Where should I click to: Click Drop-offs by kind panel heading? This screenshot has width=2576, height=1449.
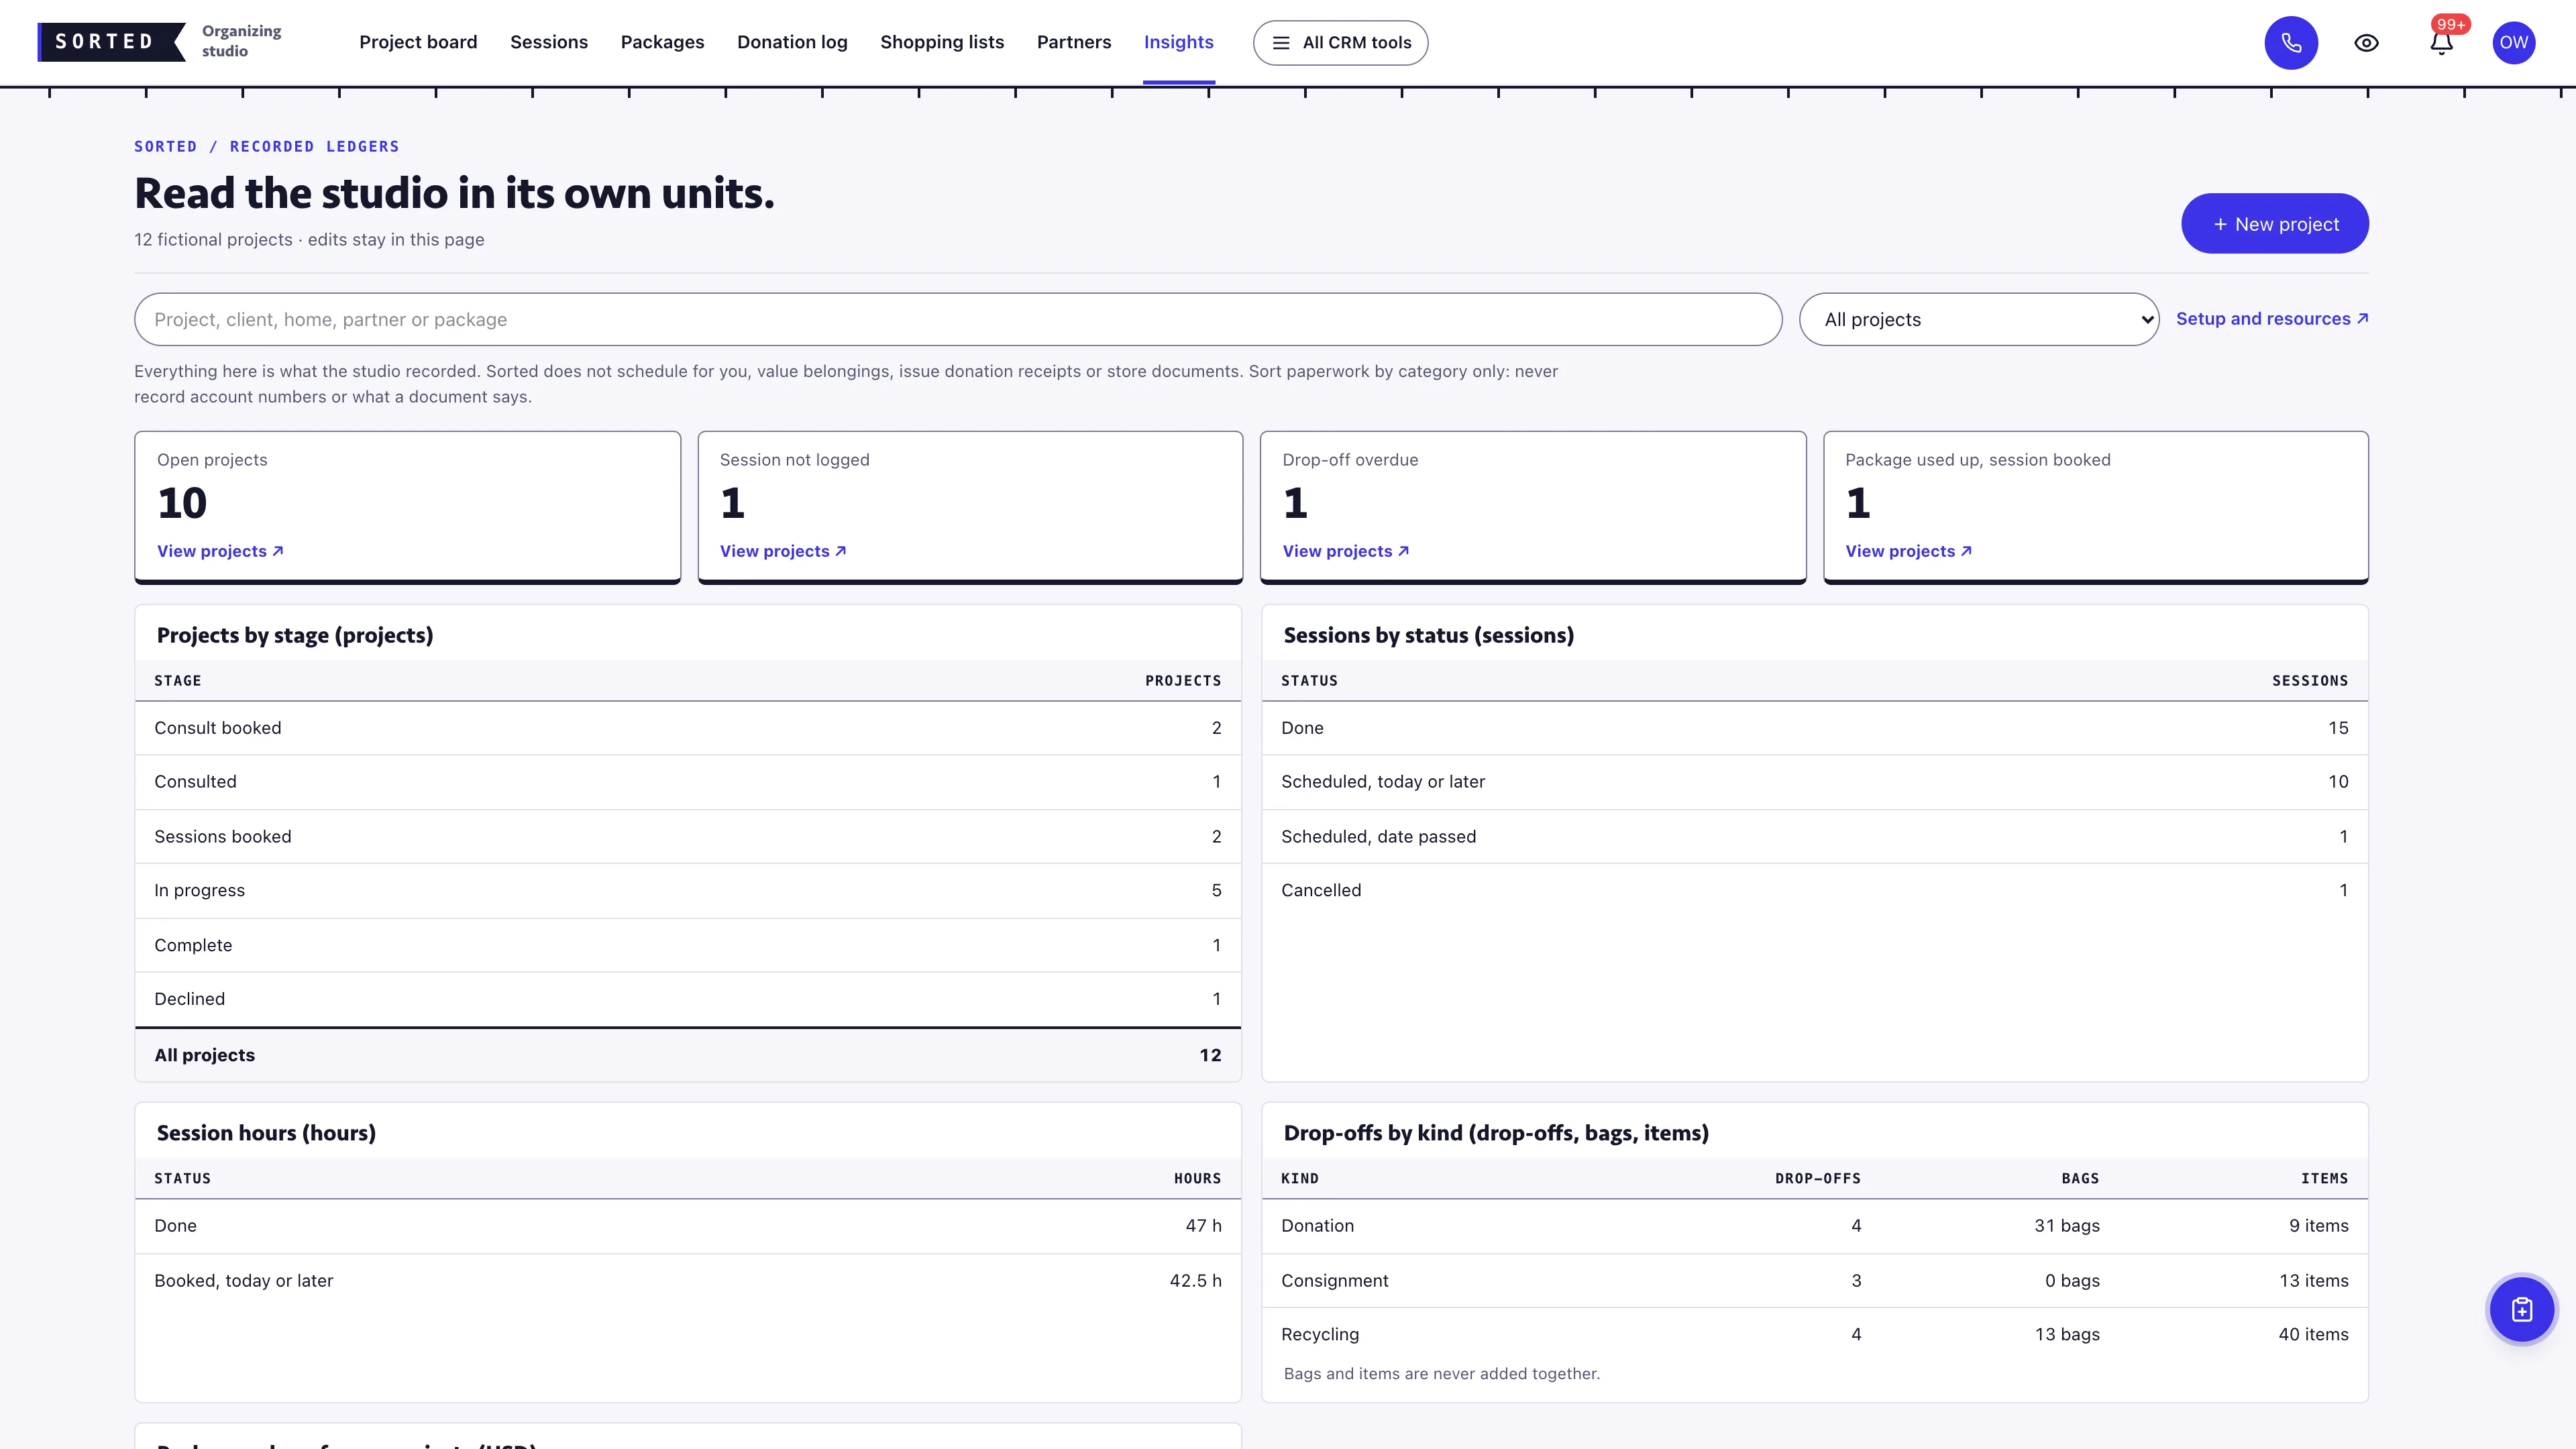click(x=1496, y=1133)
